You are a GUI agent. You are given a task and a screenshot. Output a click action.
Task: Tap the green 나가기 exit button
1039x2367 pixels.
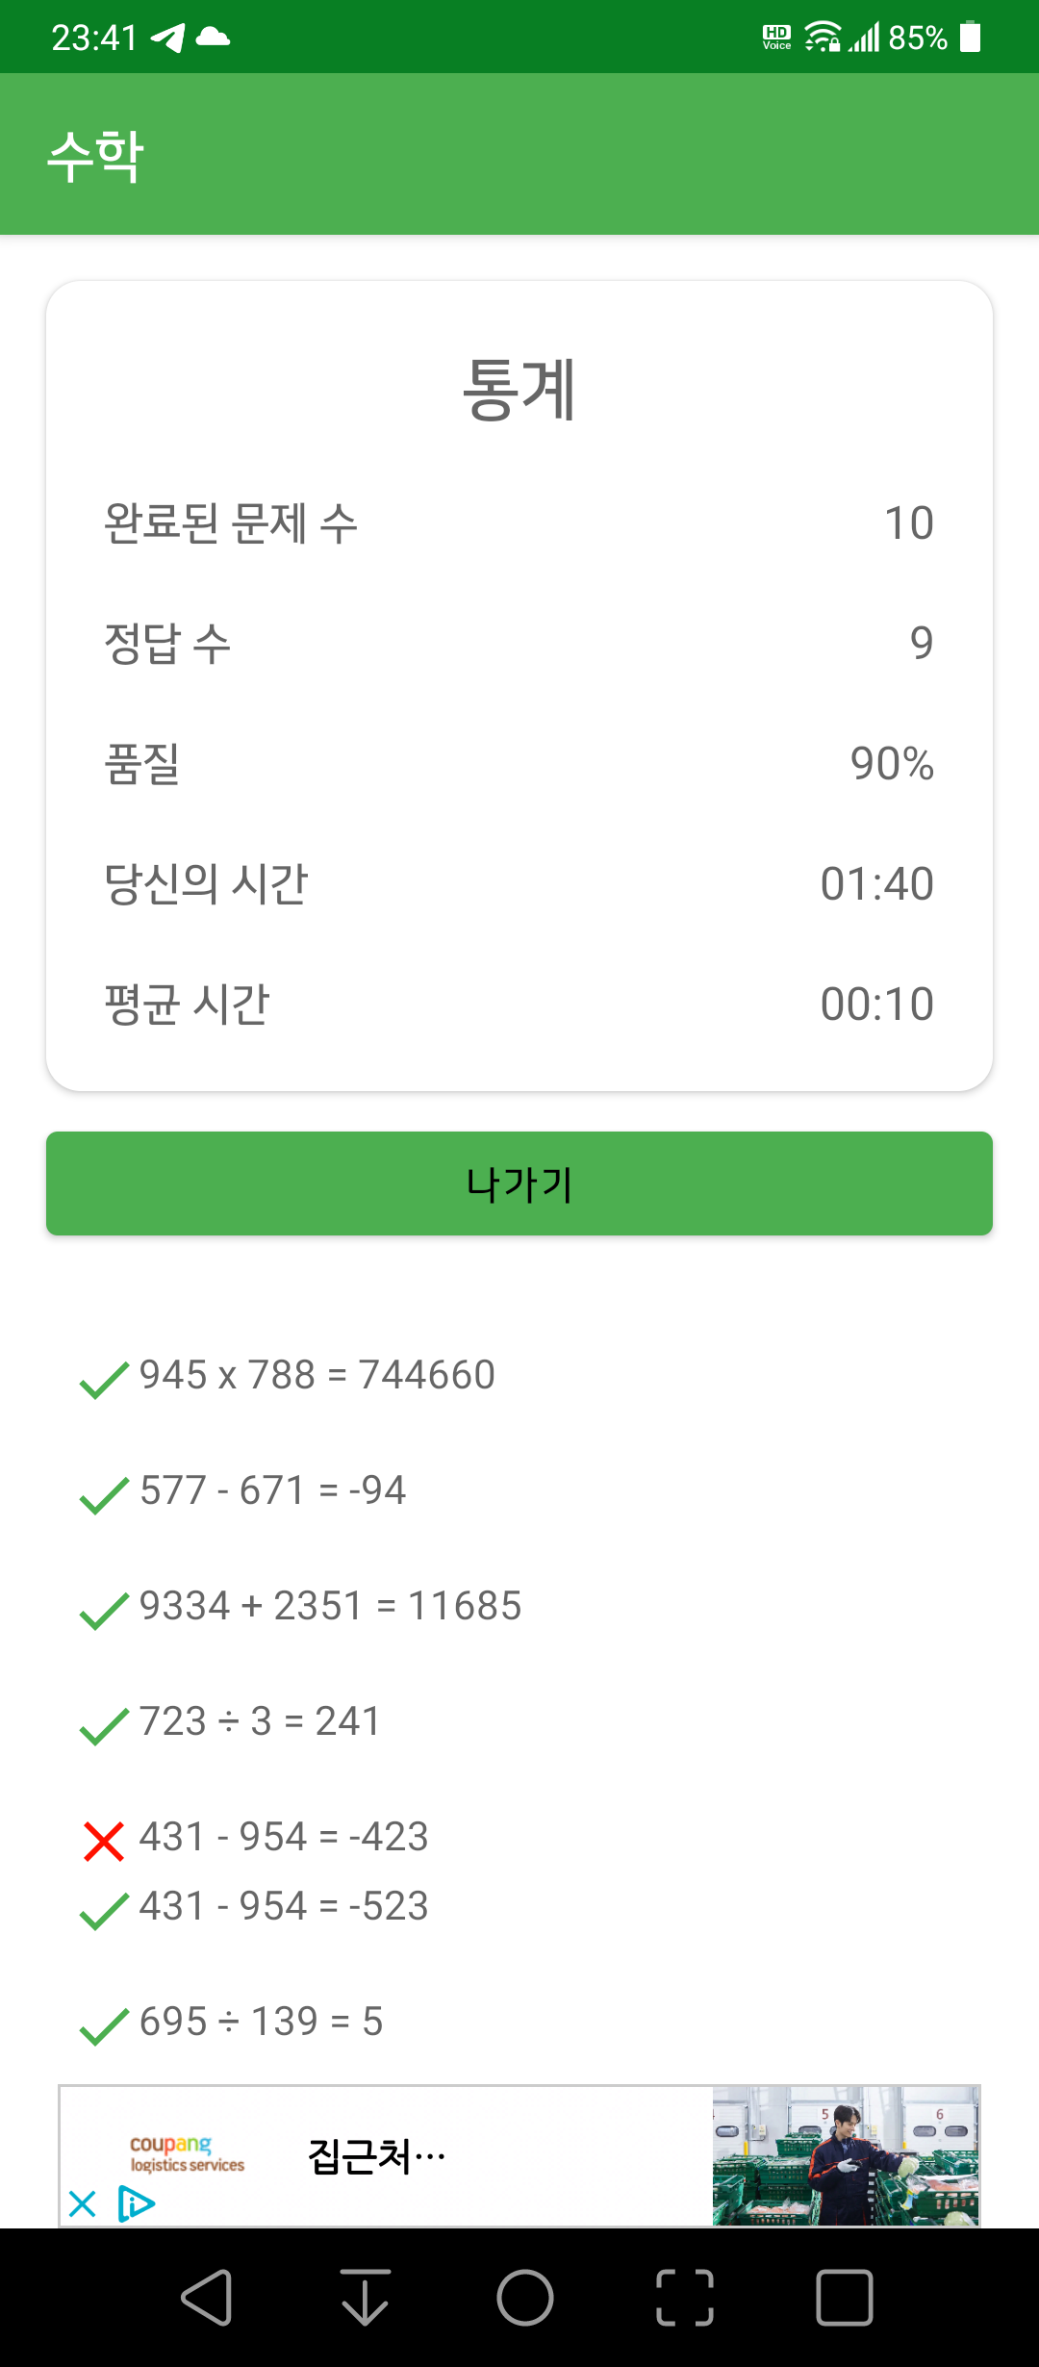(x=519, y=1183)
